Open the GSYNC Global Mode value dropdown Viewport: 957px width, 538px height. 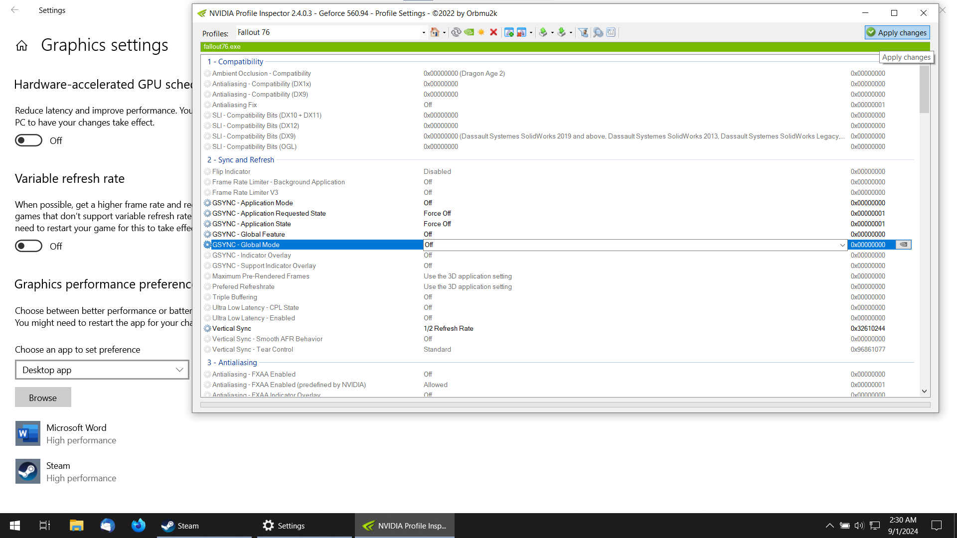(842, 245)
